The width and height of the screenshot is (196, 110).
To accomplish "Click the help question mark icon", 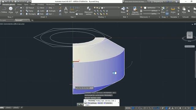I will pyautogui.click(x=176, y=2).
